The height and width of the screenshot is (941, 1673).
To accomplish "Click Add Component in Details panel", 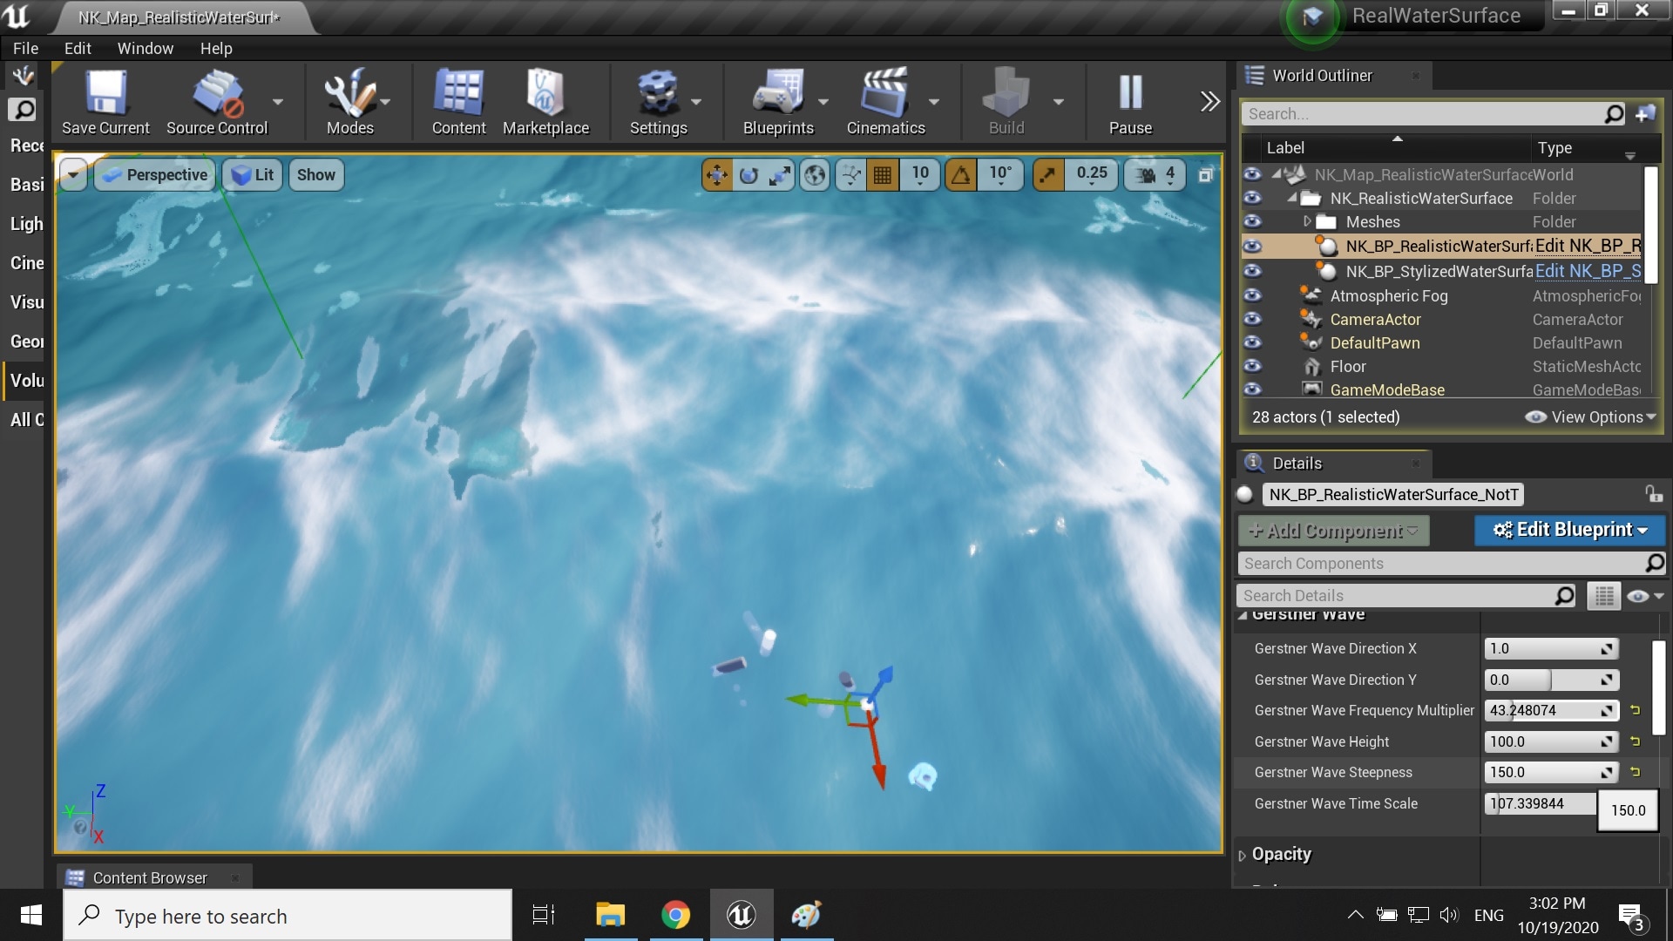I will point(1331,531).
